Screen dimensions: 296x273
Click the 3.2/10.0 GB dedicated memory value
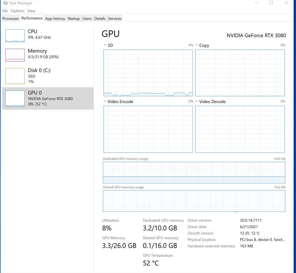pyautogui.click(x=160, y=228)
